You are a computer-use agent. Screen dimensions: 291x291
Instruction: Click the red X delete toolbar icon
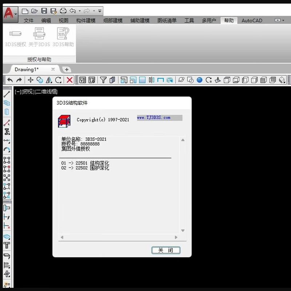70,80
